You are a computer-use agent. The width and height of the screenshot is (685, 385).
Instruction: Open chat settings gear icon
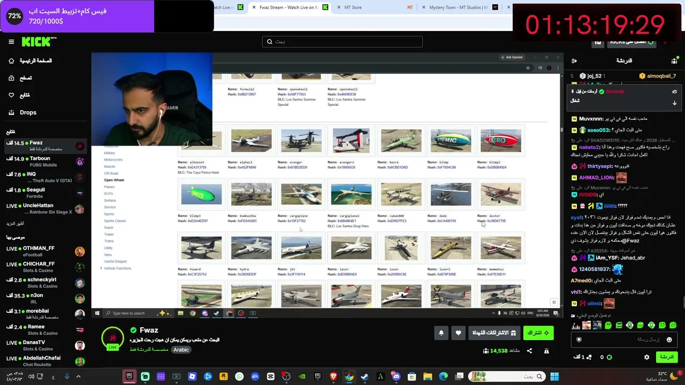646,357
